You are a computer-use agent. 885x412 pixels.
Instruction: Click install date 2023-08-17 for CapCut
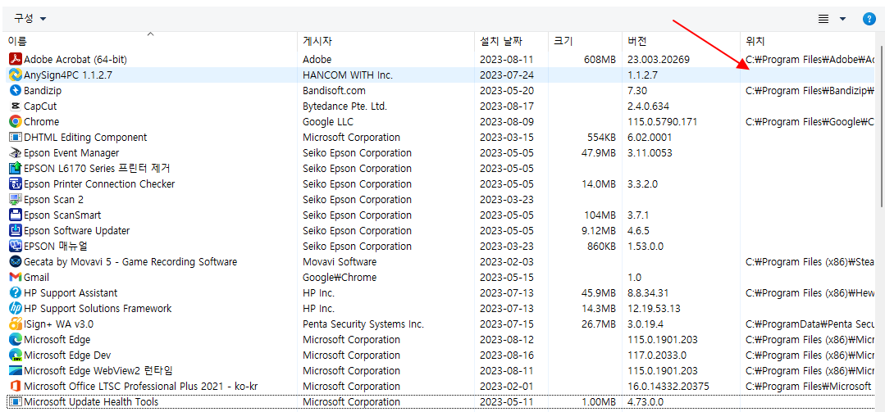point(506,106)
